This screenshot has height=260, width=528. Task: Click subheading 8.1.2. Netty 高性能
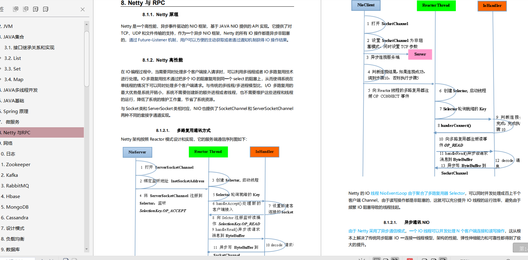(163, 60)
